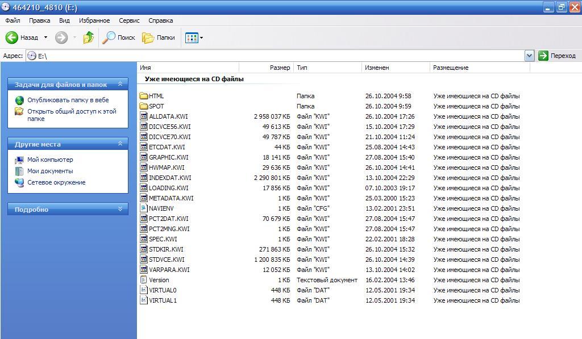Collapse the 'Другие места' panel
The image size is (582, 339).
pyautogui.click(x=120, y=144)
